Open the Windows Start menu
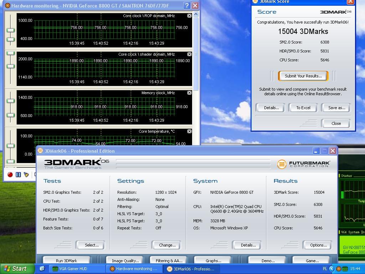Viewport: 365px width, 274px height. (x=15, y=269)
